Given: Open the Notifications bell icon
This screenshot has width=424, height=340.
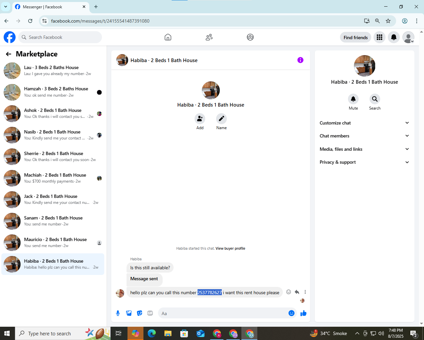Looking at the screenshot, I should point(394,37).
